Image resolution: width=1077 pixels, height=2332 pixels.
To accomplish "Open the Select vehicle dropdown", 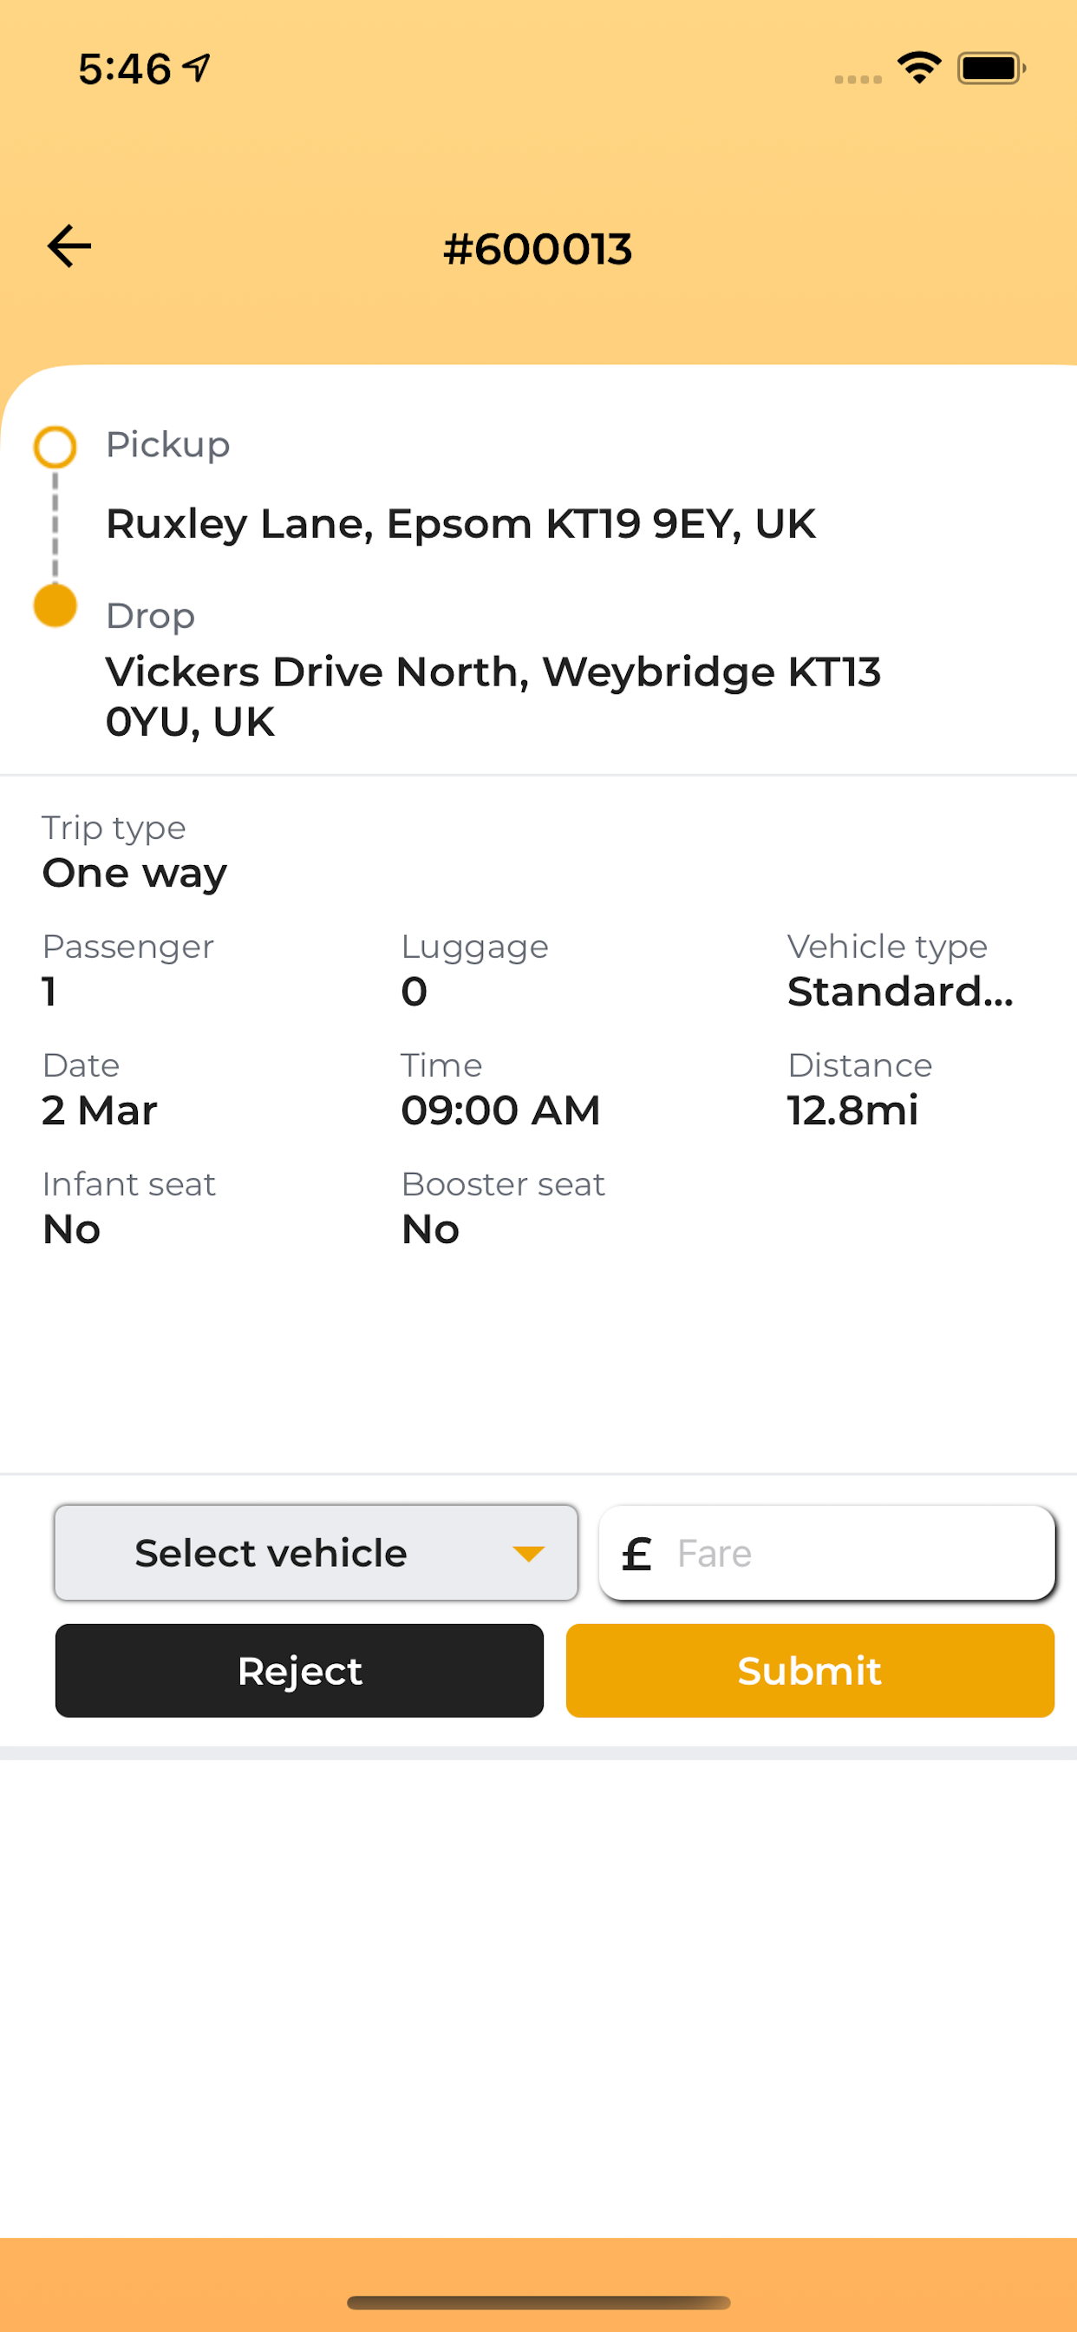I will (x=316, y=1554).
